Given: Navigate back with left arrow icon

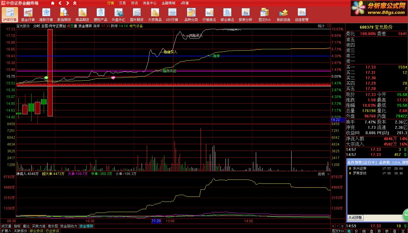Looking at the screenshot, I should pyautogui.click(x=60, y=3).
